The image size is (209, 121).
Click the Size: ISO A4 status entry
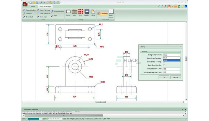click(73, 119)
